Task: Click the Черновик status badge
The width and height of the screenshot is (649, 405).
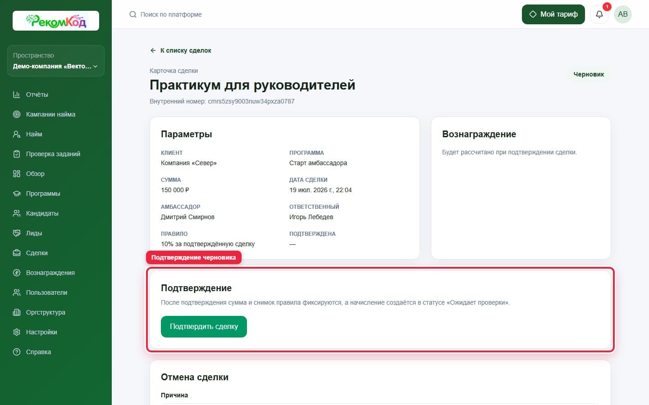Action: tap(589, 74)
